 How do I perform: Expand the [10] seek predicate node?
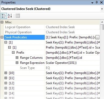[6, 73]
